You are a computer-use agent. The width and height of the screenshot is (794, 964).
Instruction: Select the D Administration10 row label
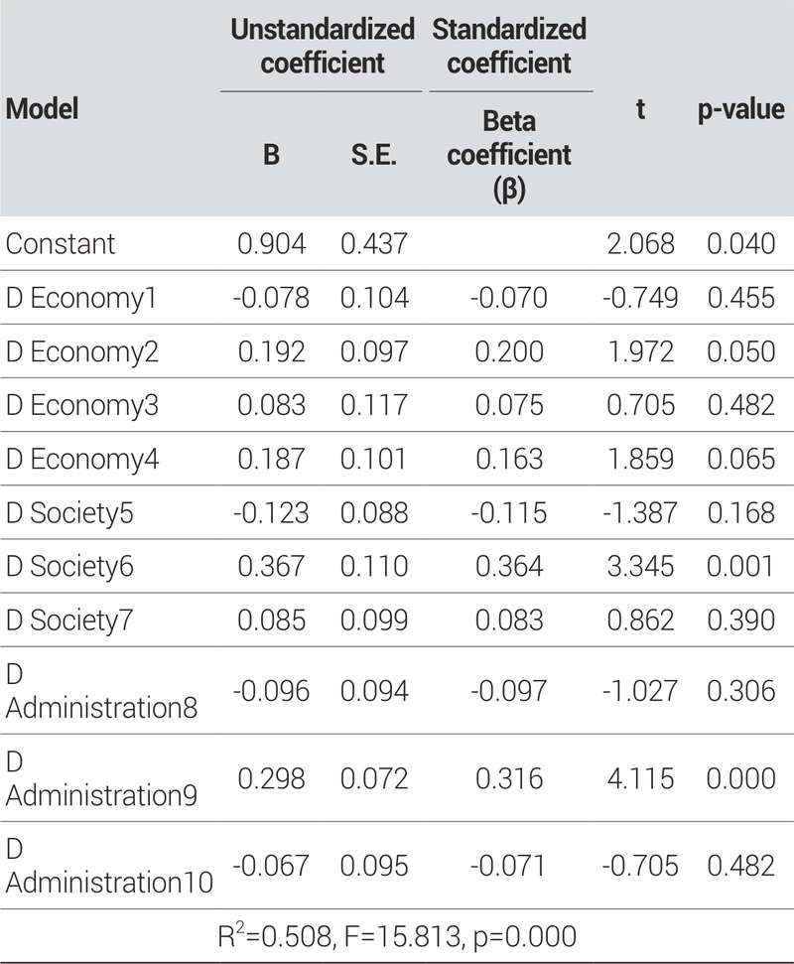tap(109, 866)
